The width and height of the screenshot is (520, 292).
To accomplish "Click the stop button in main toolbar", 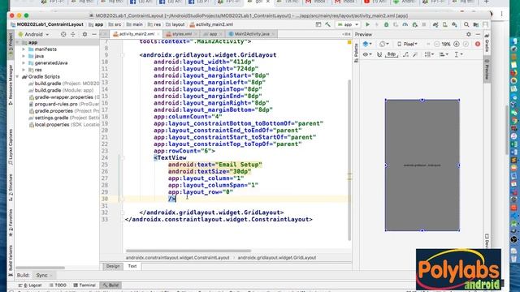I will pyautogui.click(x=424, y=24).
